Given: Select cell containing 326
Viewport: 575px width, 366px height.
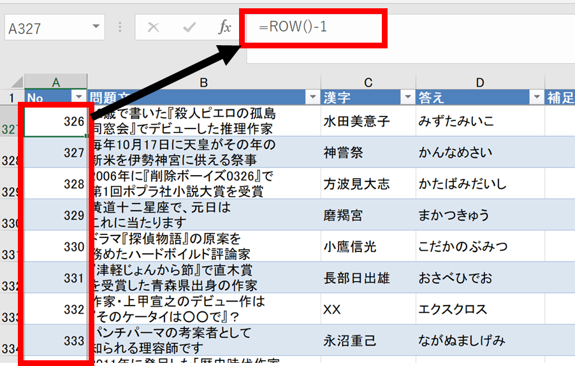Looking at the screenshot, I should point(55,121).
